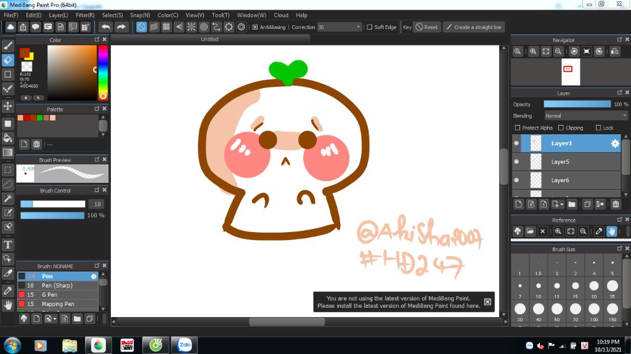This screenshot has height=354, width=631.
Task: Delete palette color with trash icon
Action: point(36,144)
